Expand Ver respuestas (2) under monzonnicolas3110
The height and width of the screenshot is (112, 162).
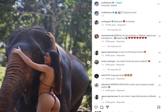pos(114,46)
